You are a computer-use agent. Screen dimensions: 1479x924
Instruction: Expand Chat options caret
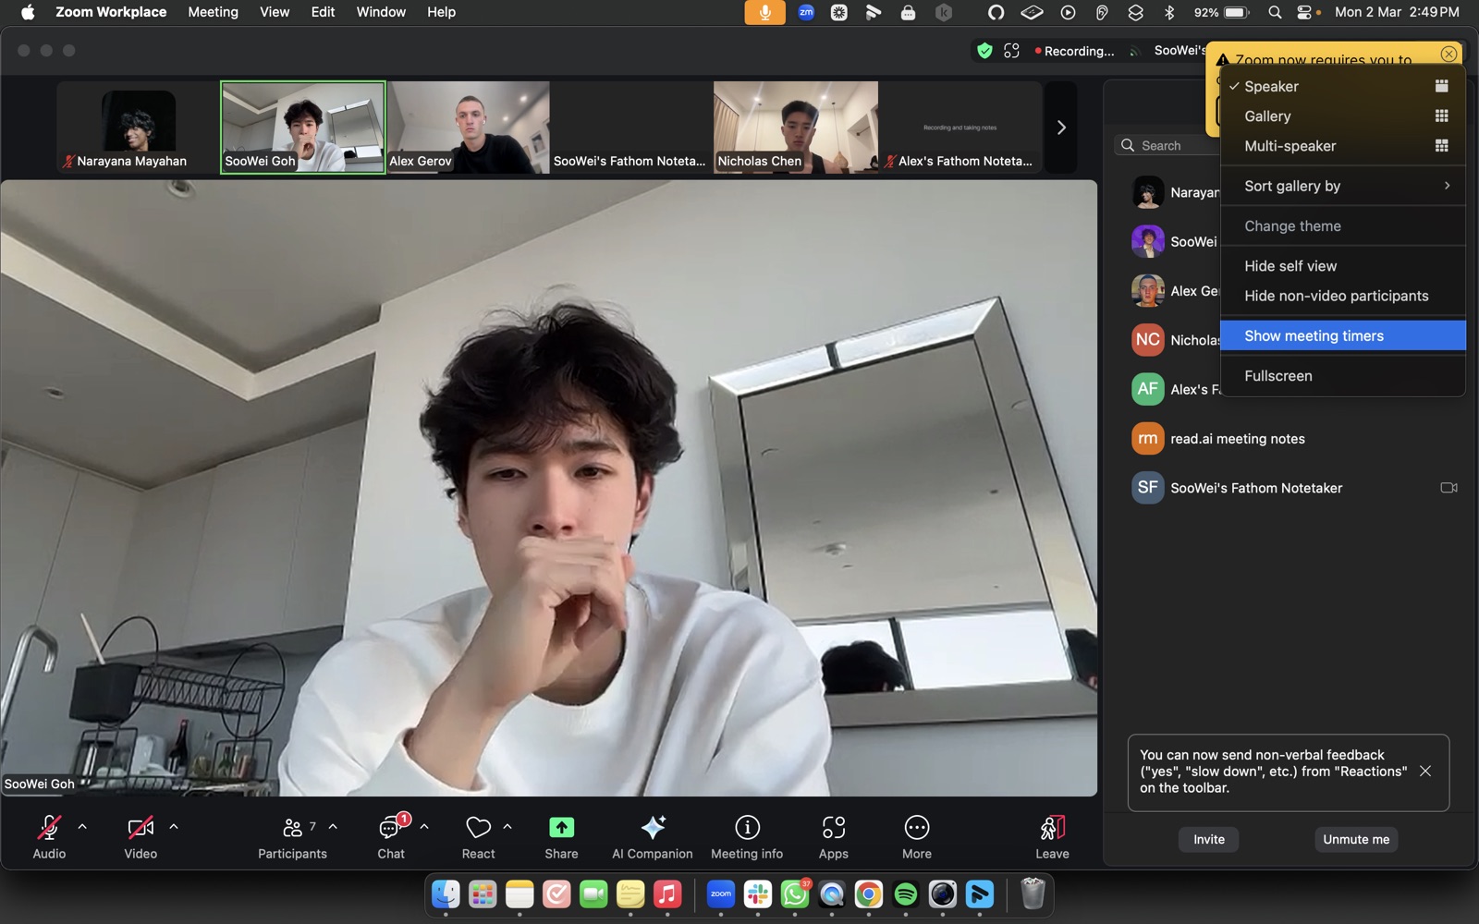(x=424, y=826)
